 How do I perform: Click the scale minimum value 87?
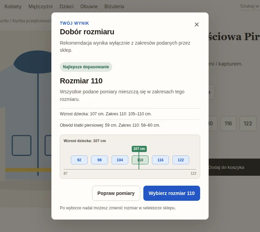click(x=65, y=173)
